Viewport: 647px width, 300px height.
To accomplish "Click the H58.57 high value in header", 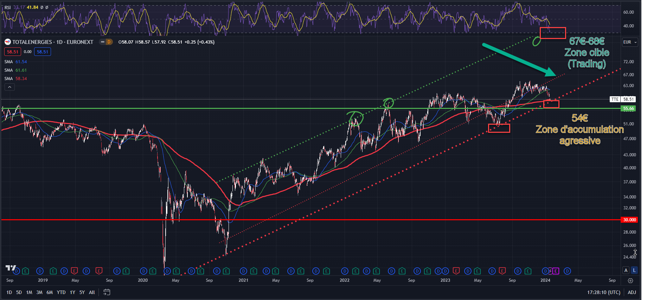I will (142, 42).
